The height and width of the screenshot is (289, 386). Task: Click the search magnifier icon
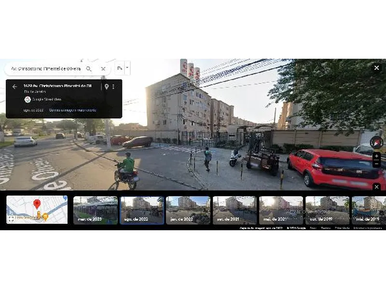89,69
